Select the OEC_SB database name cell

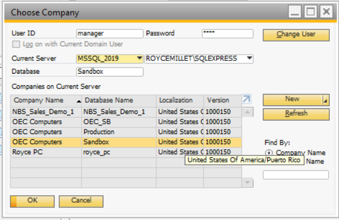point(119,122)
